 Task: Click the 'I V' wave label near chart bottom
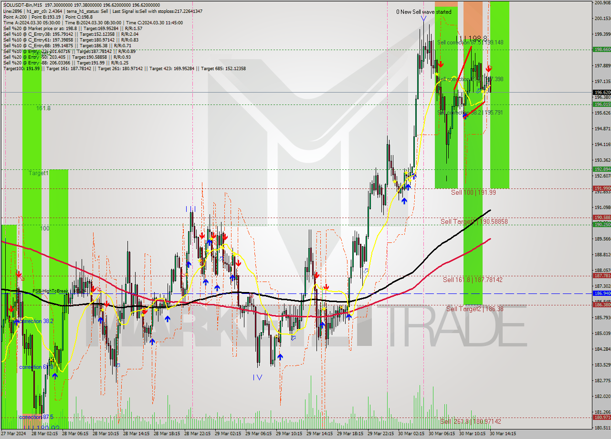click(x=257, y=377)
